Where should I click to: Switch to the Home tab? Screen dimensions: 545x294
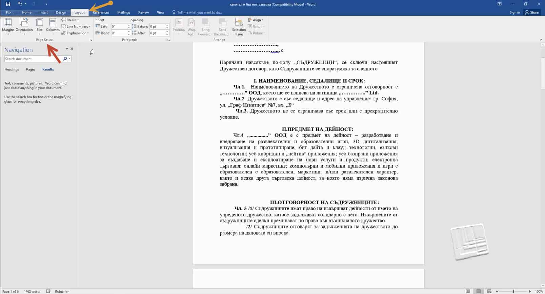(26, 13)
